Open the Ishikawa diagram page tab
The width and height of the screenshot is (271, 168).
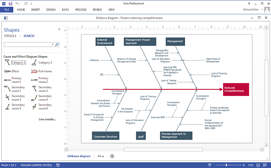[x=79, y=156]
